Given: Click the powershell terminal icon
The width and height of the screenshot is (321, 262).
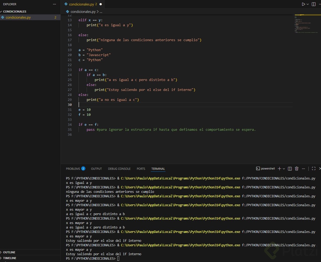Looking at the screenshot, I should tap(258, 169).
